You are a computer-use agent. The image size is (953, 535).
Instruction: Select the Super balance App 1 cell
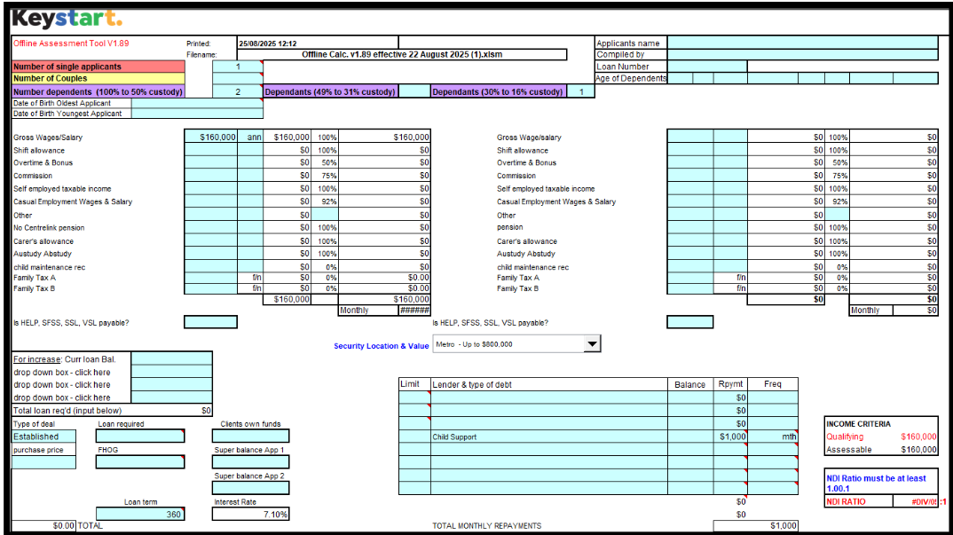(250, 462)
